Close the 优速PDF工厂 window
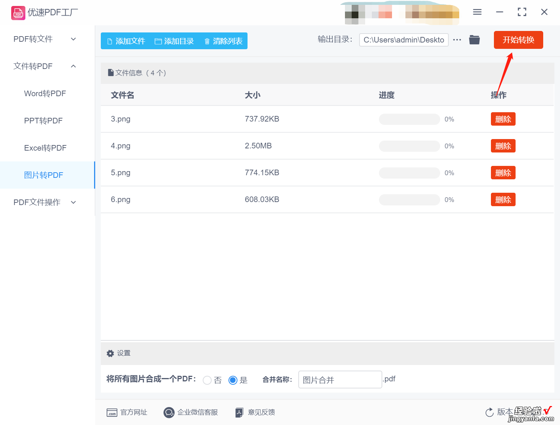This screenshot has width=560, height=425. coord(544,12)
